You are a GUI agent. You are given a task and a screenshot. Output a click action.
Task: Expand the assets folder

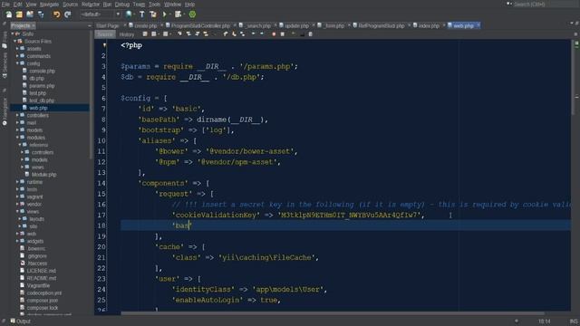[17, 49]
